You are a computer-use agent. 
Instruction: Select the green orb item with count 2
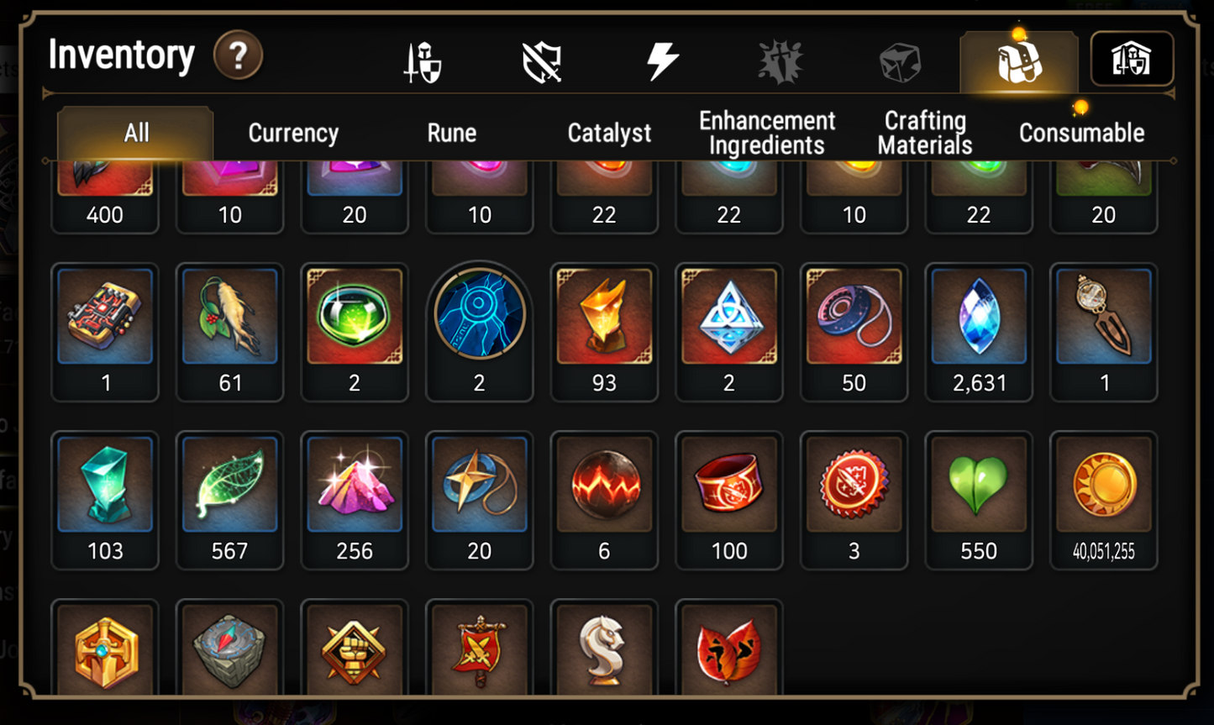355,333
